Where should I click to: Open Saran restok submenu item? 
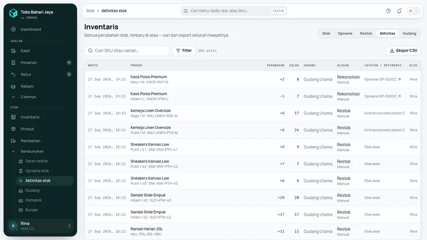click(x=45, y=161)
